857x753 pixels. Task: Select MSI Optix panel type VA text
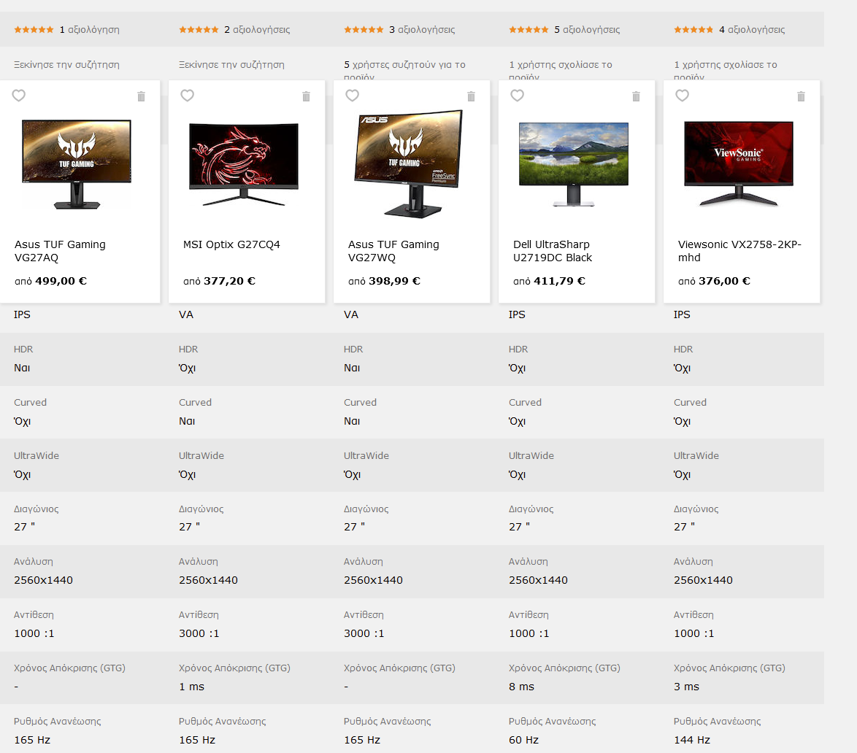click(186, 314)
